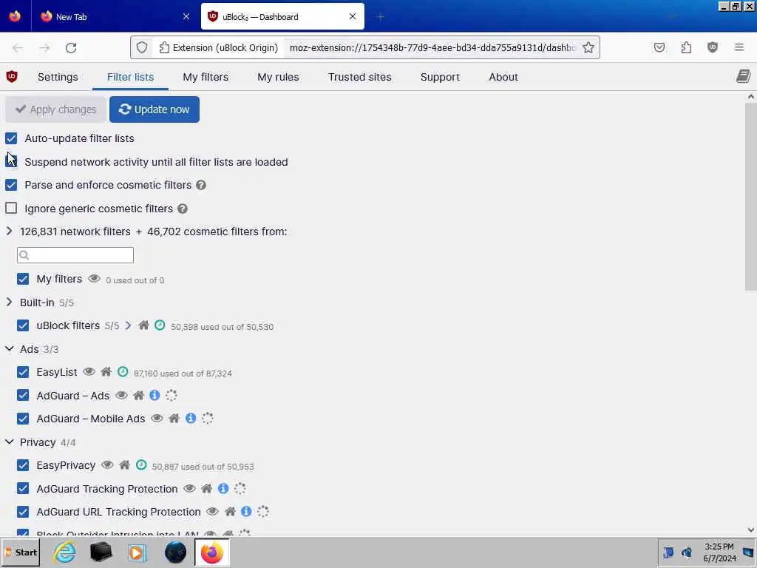Click the uBlock Origin toolbar button in Firefox
Viewport: 757px width, 568px height.
coord(713,47)
